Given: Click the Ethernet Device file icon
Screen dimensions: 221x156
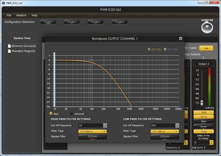Looking at the screenshot, I should (9, 46).
